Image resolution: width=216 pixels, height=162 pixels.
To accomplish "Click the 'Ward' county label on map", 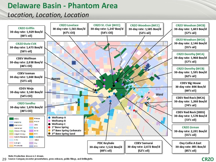I will (x=159, y=94).
